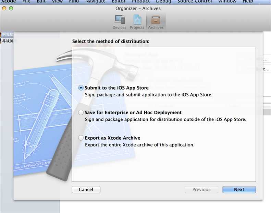
Task: Click the Save for Enterprise or Ad Hoc label
Action: pyautogui.click(x=133, y=113)
